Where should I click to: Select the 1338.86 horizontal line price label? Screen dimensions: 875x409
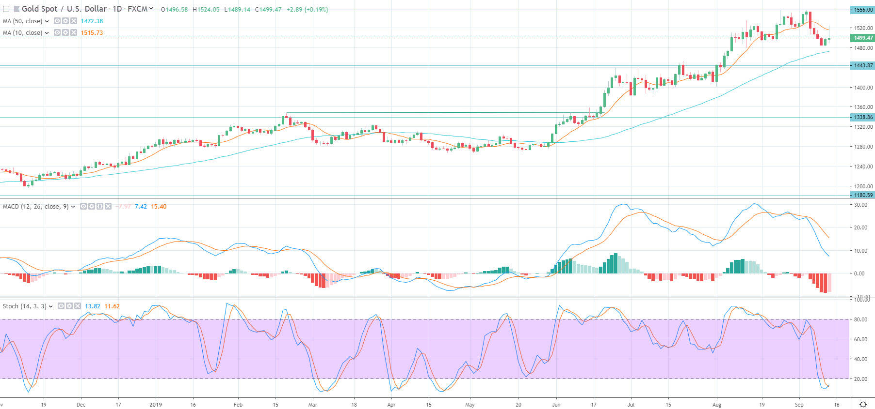862,117
